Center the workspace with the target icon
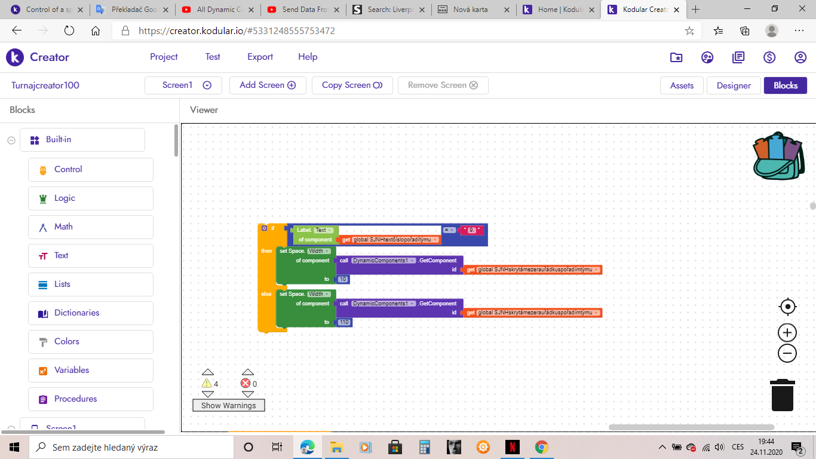The image size is (816, 459). [x=787, y=307]
